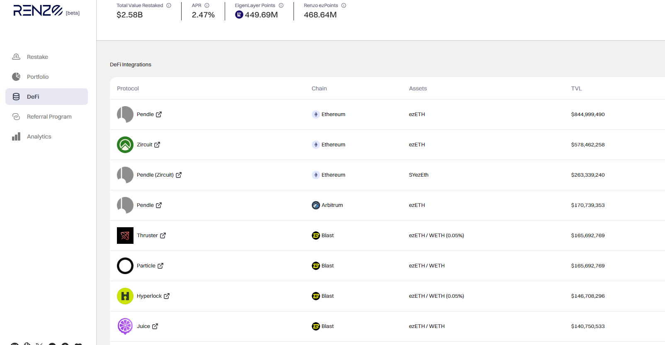Screen dimensions: 665x345
Task: Show info for Total Value Restaked
Action: [169, 5]
